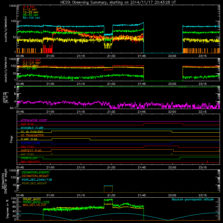Click the Absolute geomagnetic latitude label

click(193, 199)
